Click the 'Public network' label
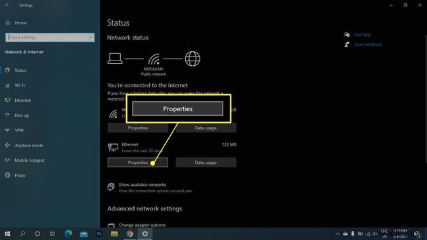The width and height of the screenshot is (427, 240). coord(153,74)
